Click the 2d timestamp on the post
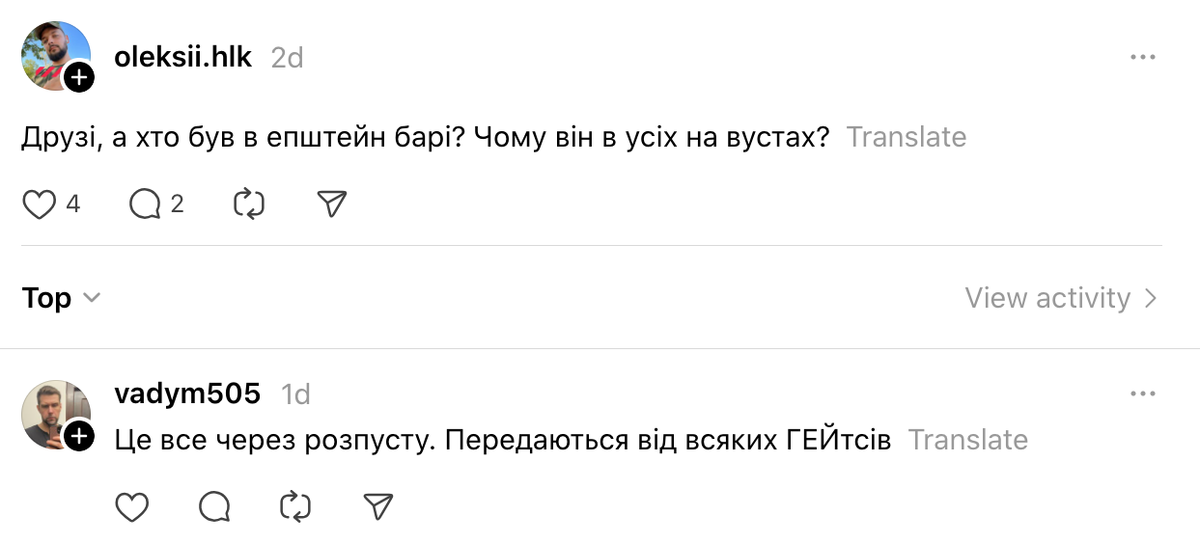 (287, 58)
